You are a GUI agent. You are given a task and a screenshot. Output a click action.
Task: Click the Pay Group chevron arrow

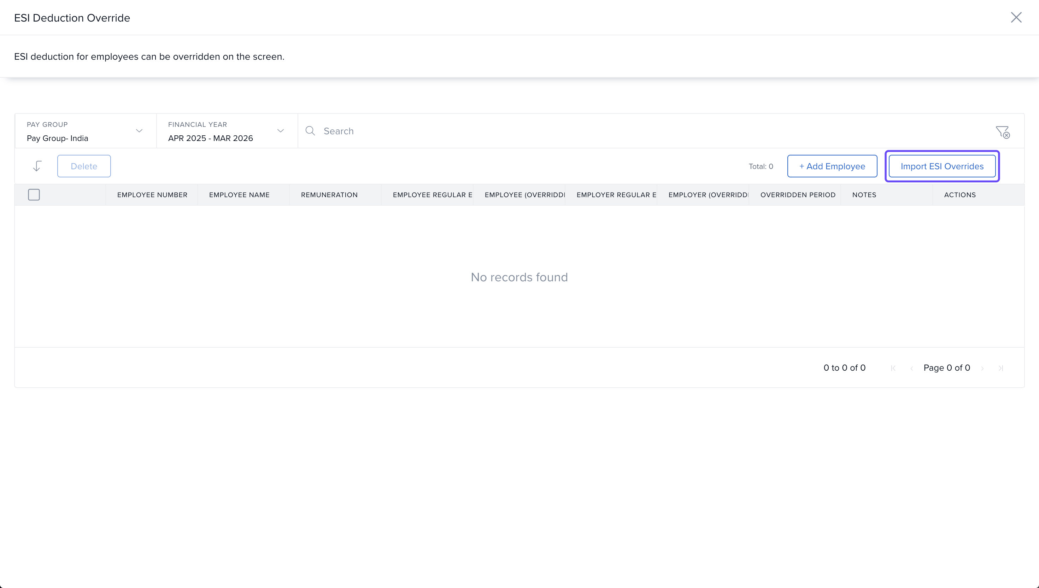point(139,131)
